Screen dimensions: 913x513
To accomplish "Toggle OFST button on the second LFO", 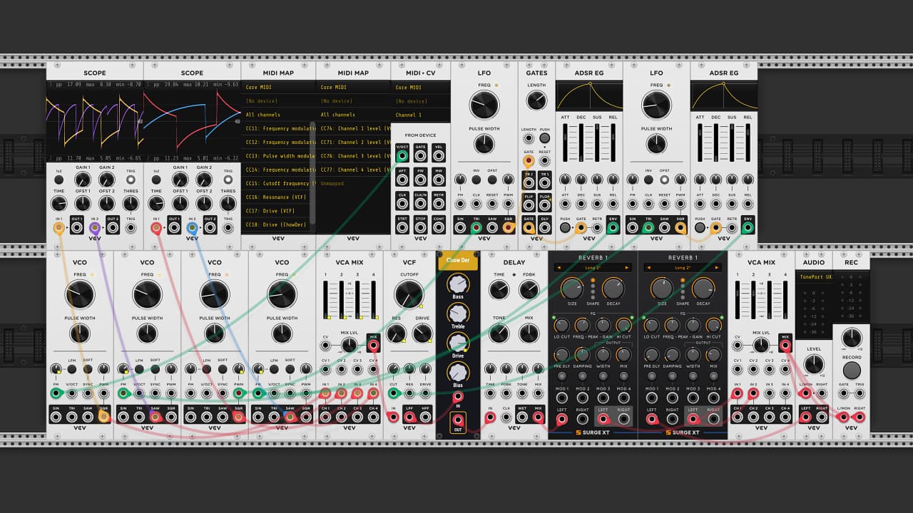I will coord(665,180).
